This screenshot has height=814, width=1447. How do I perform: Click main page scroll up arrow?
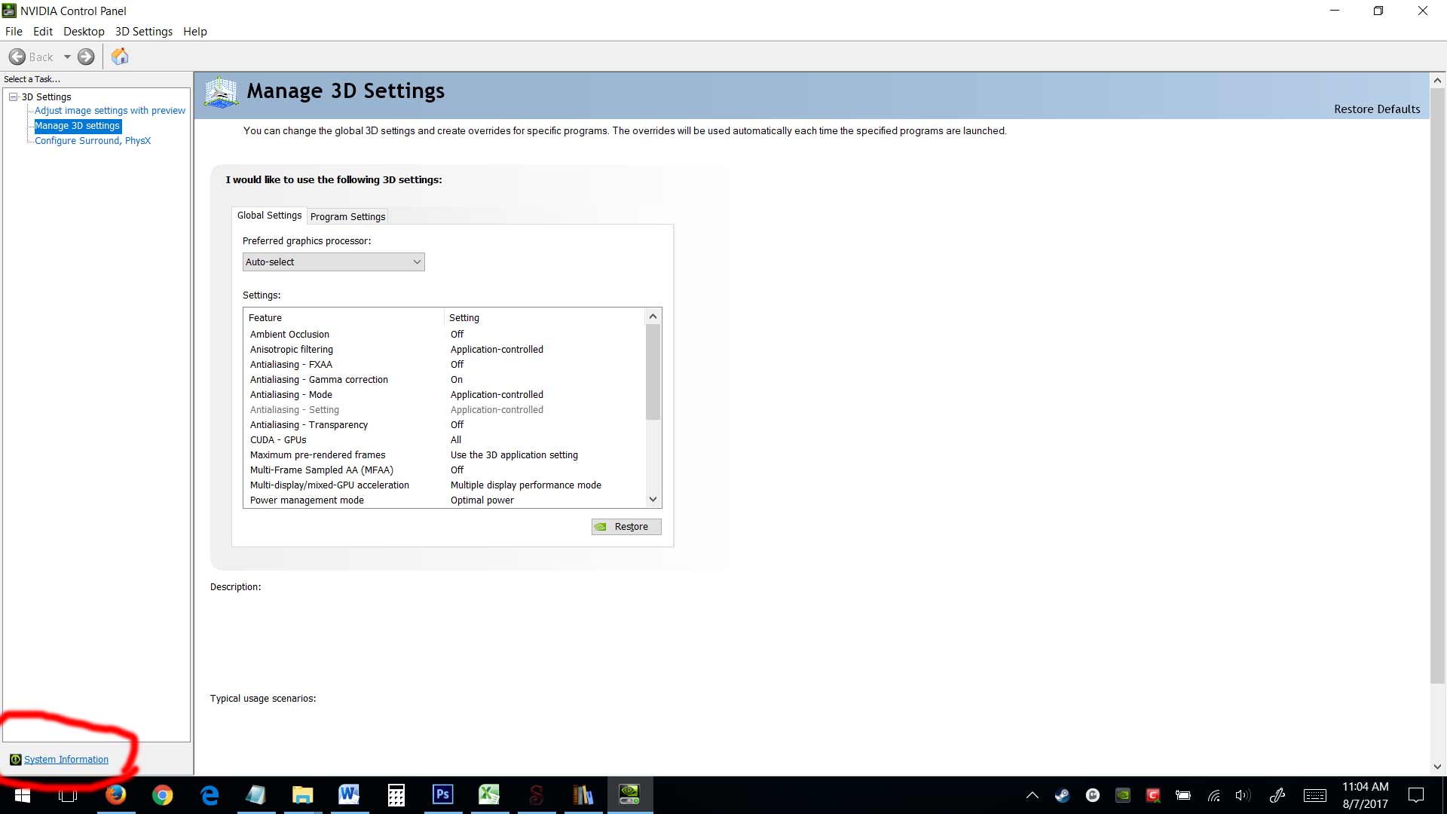pyautogui.click(x=1437, y=80)
